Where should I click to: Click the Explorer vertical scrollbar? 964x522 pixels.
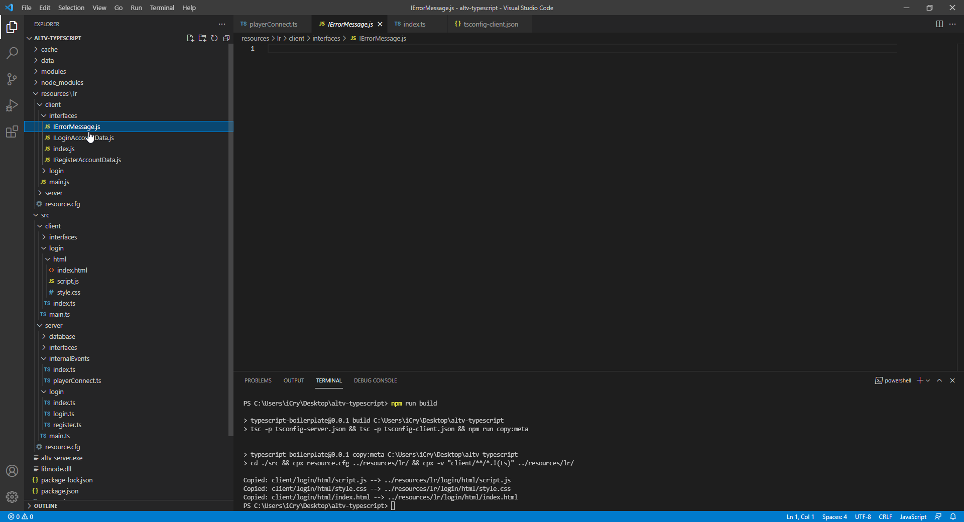[x=231, y=240]
